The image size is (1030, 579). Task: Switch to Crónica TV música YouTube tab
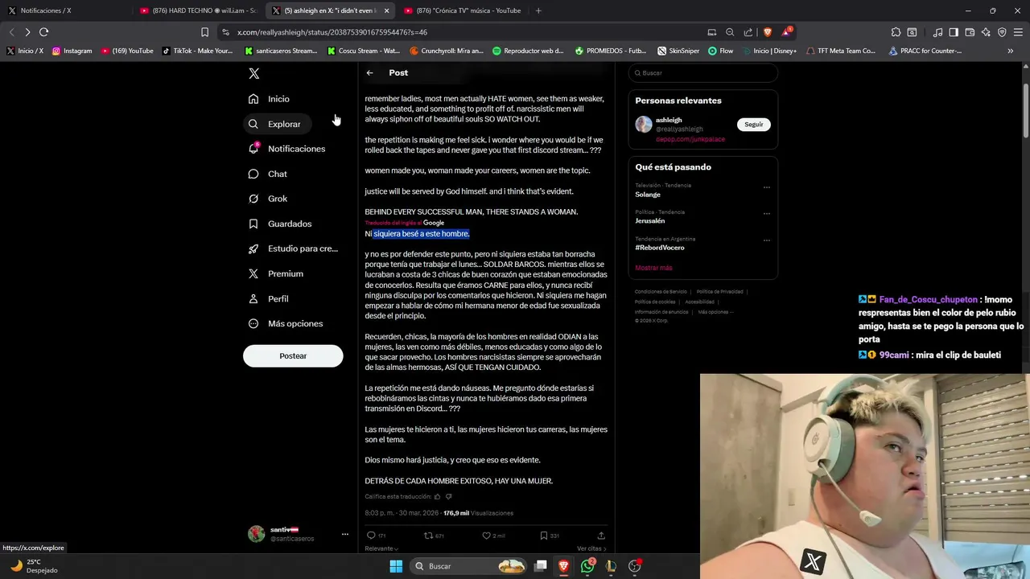(x=463, y=10)
